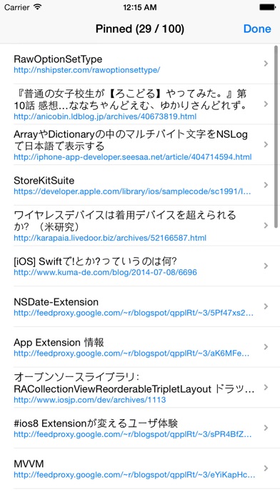Open the feedproxy link under NSDate-Extension
This screenshot has height=497, width=280.
(134, 313)
